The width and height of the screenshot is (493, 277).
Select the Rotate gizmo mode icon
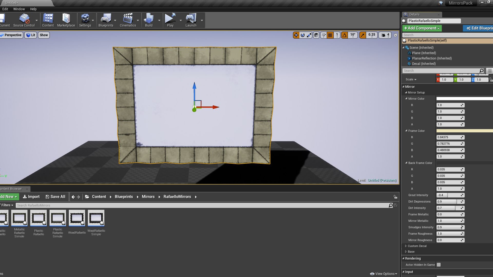[x=303, y=35]
